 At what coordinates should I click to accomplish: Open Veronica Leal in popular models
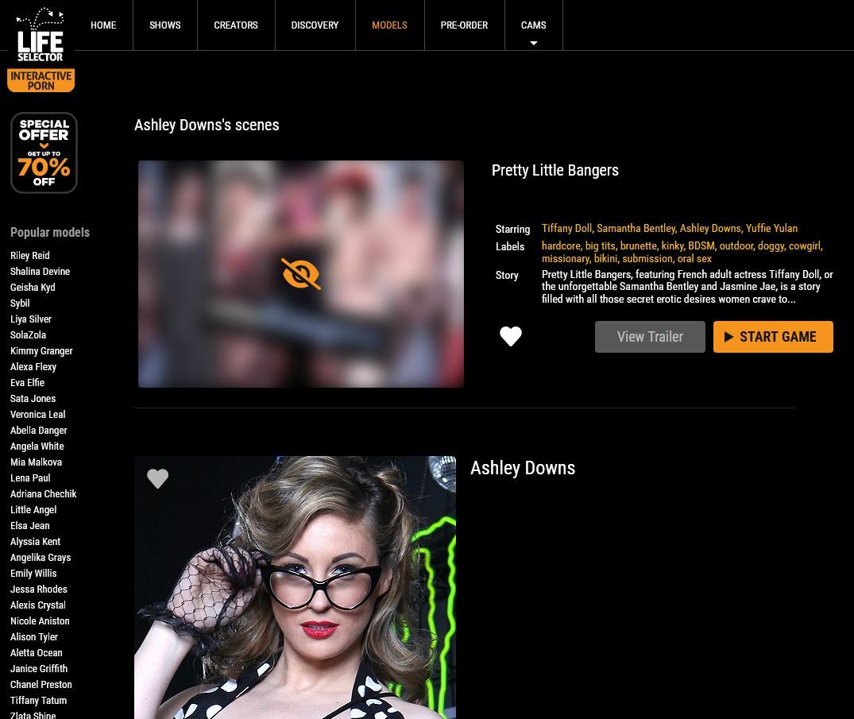pyautogui.click(x=38, y=415)
